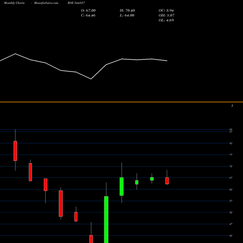The width and height of the screenshot is (243, 243).
Task: Click the '82' price axis label
Action: pos(231,143)
